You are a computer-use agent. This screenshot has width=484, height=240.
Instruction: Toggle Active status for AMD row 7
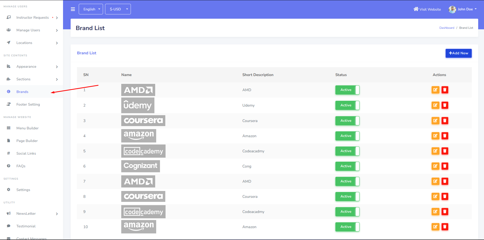pyautogui.click(x=347, y=181)
